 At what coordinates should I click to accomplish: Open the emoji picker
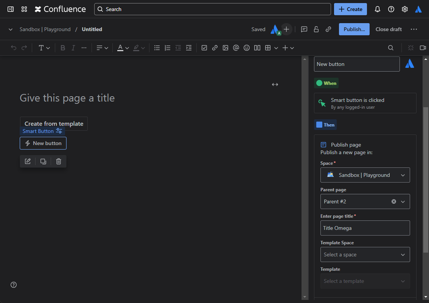(x=246, y=48)
